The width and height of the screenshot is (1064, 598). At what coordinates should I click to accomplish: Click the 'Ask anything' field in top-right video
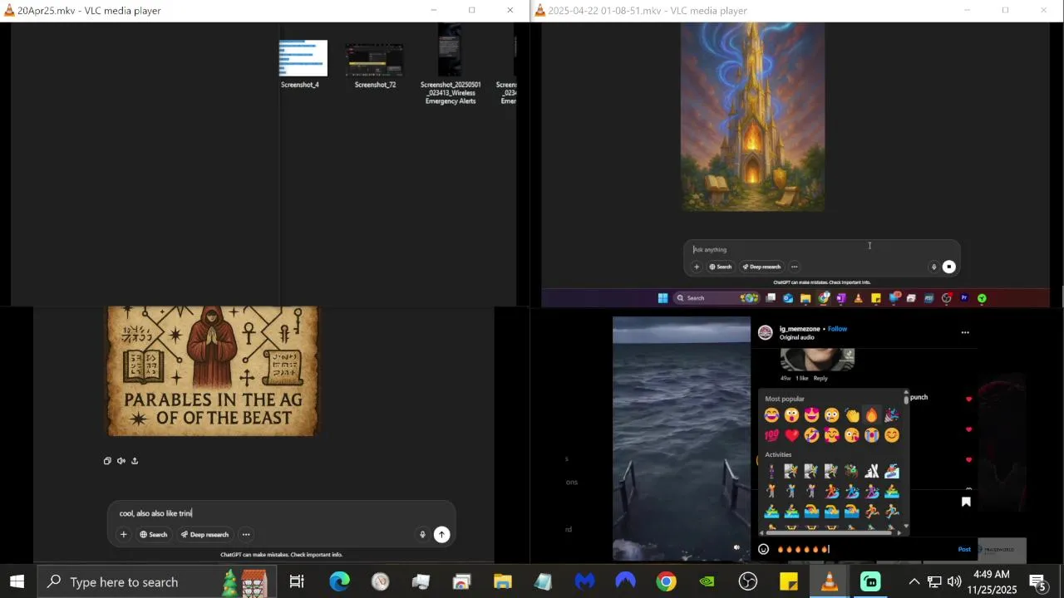[x=823, y=249]
